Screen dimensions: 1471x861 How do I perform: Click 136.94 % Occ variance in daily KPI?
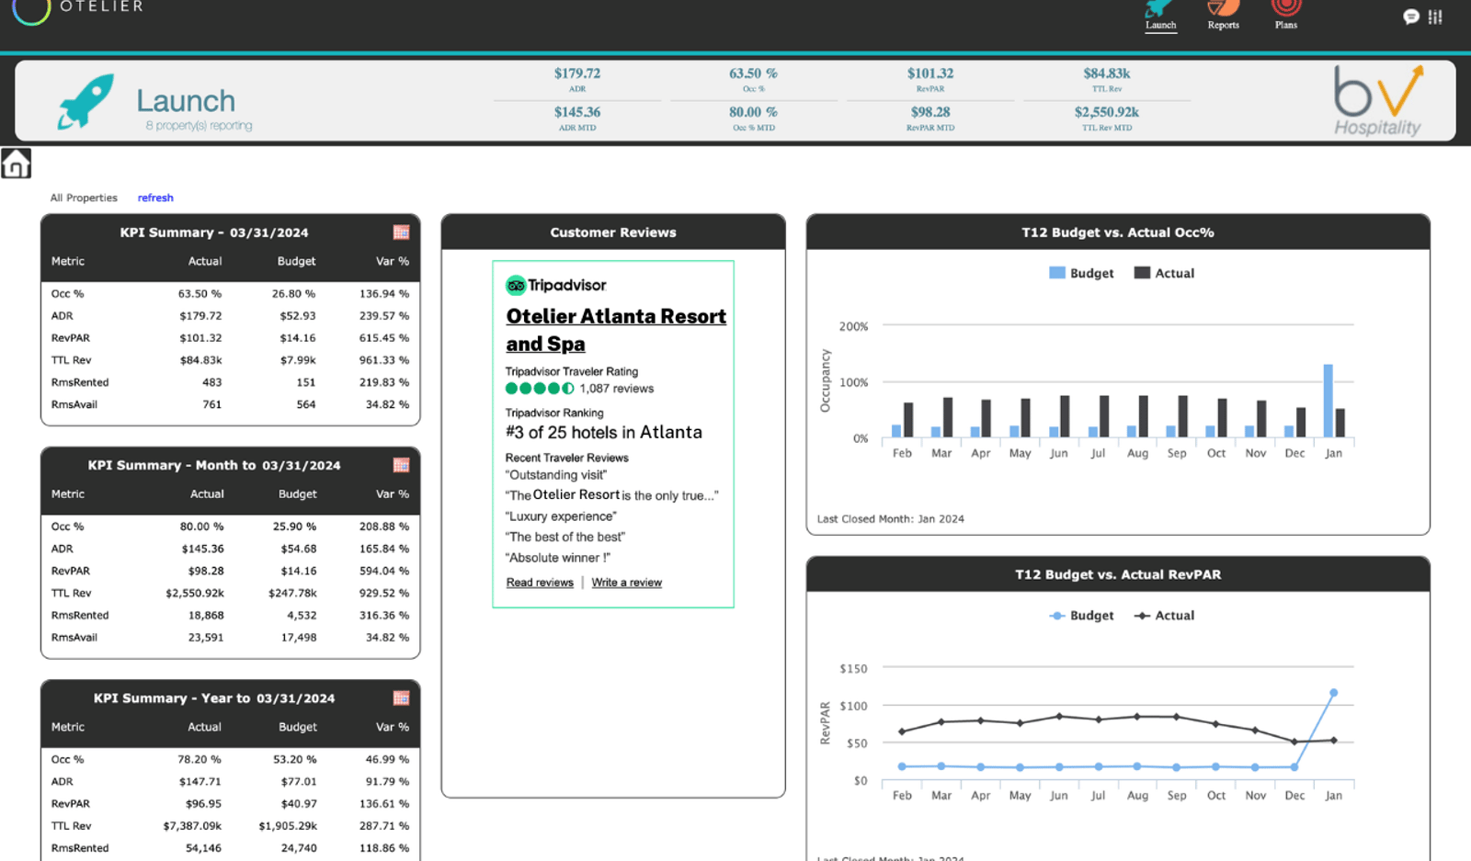pos(384,294)
